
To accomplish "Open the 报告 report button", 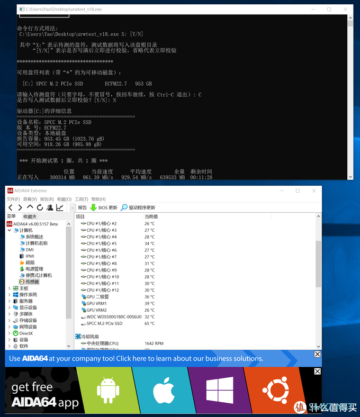I will [x=78, y=207].
